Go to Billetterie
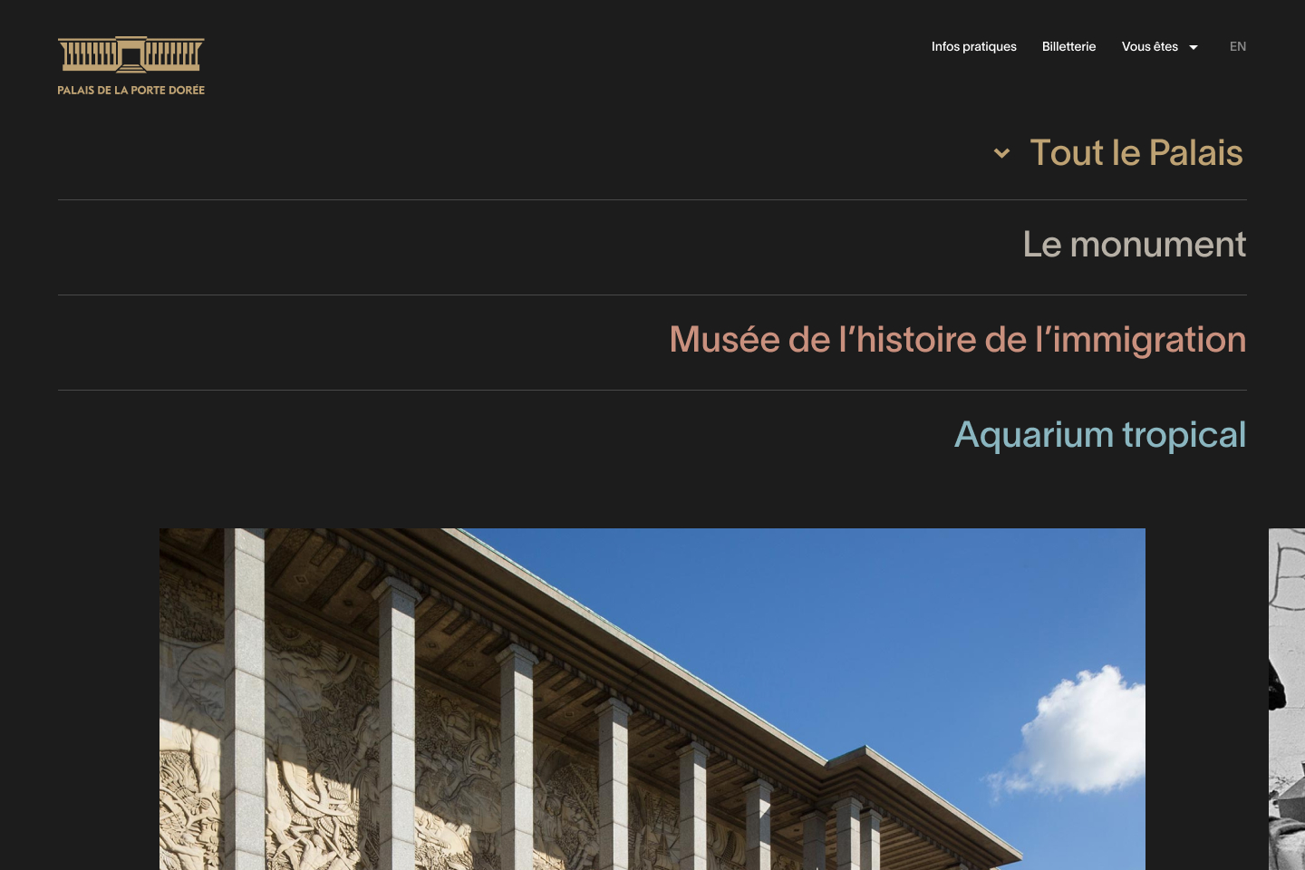This screenshot has height=870, width=1305. 1068,46
